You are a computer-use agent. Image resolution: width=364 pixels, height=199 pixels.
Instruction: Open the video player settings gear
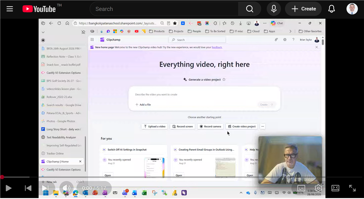[x=318, y=188]
